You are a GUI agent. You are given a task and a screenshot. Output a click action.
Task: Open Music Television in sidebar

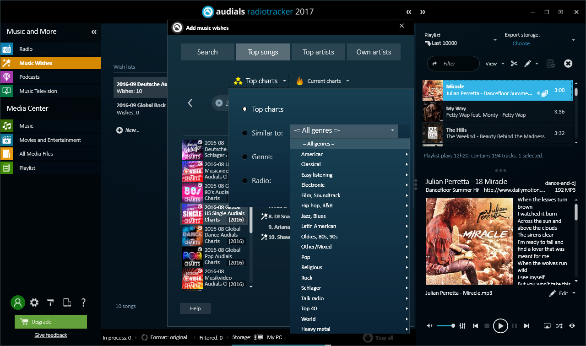click(x=50, y=91)
